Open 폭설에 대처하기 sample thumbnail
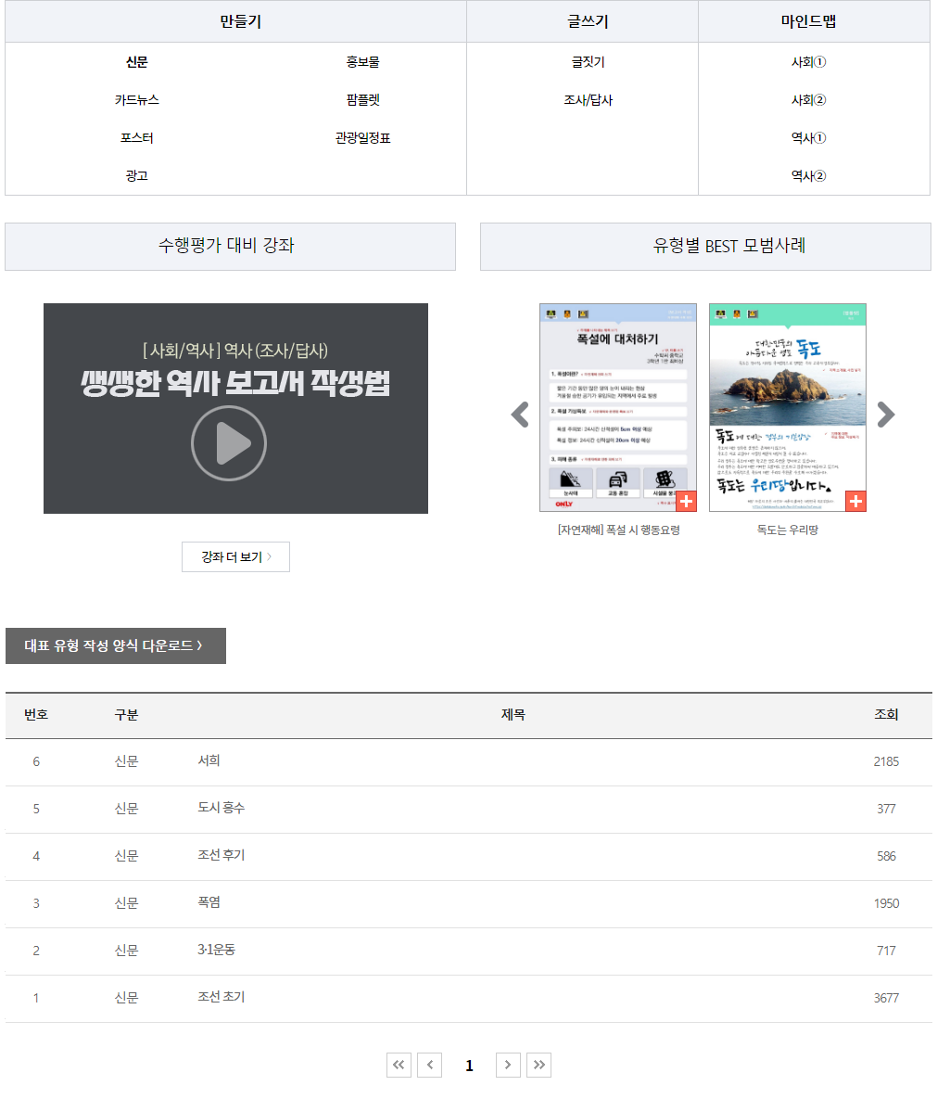Screen dimensions: 937x1111 coord(618,407)
